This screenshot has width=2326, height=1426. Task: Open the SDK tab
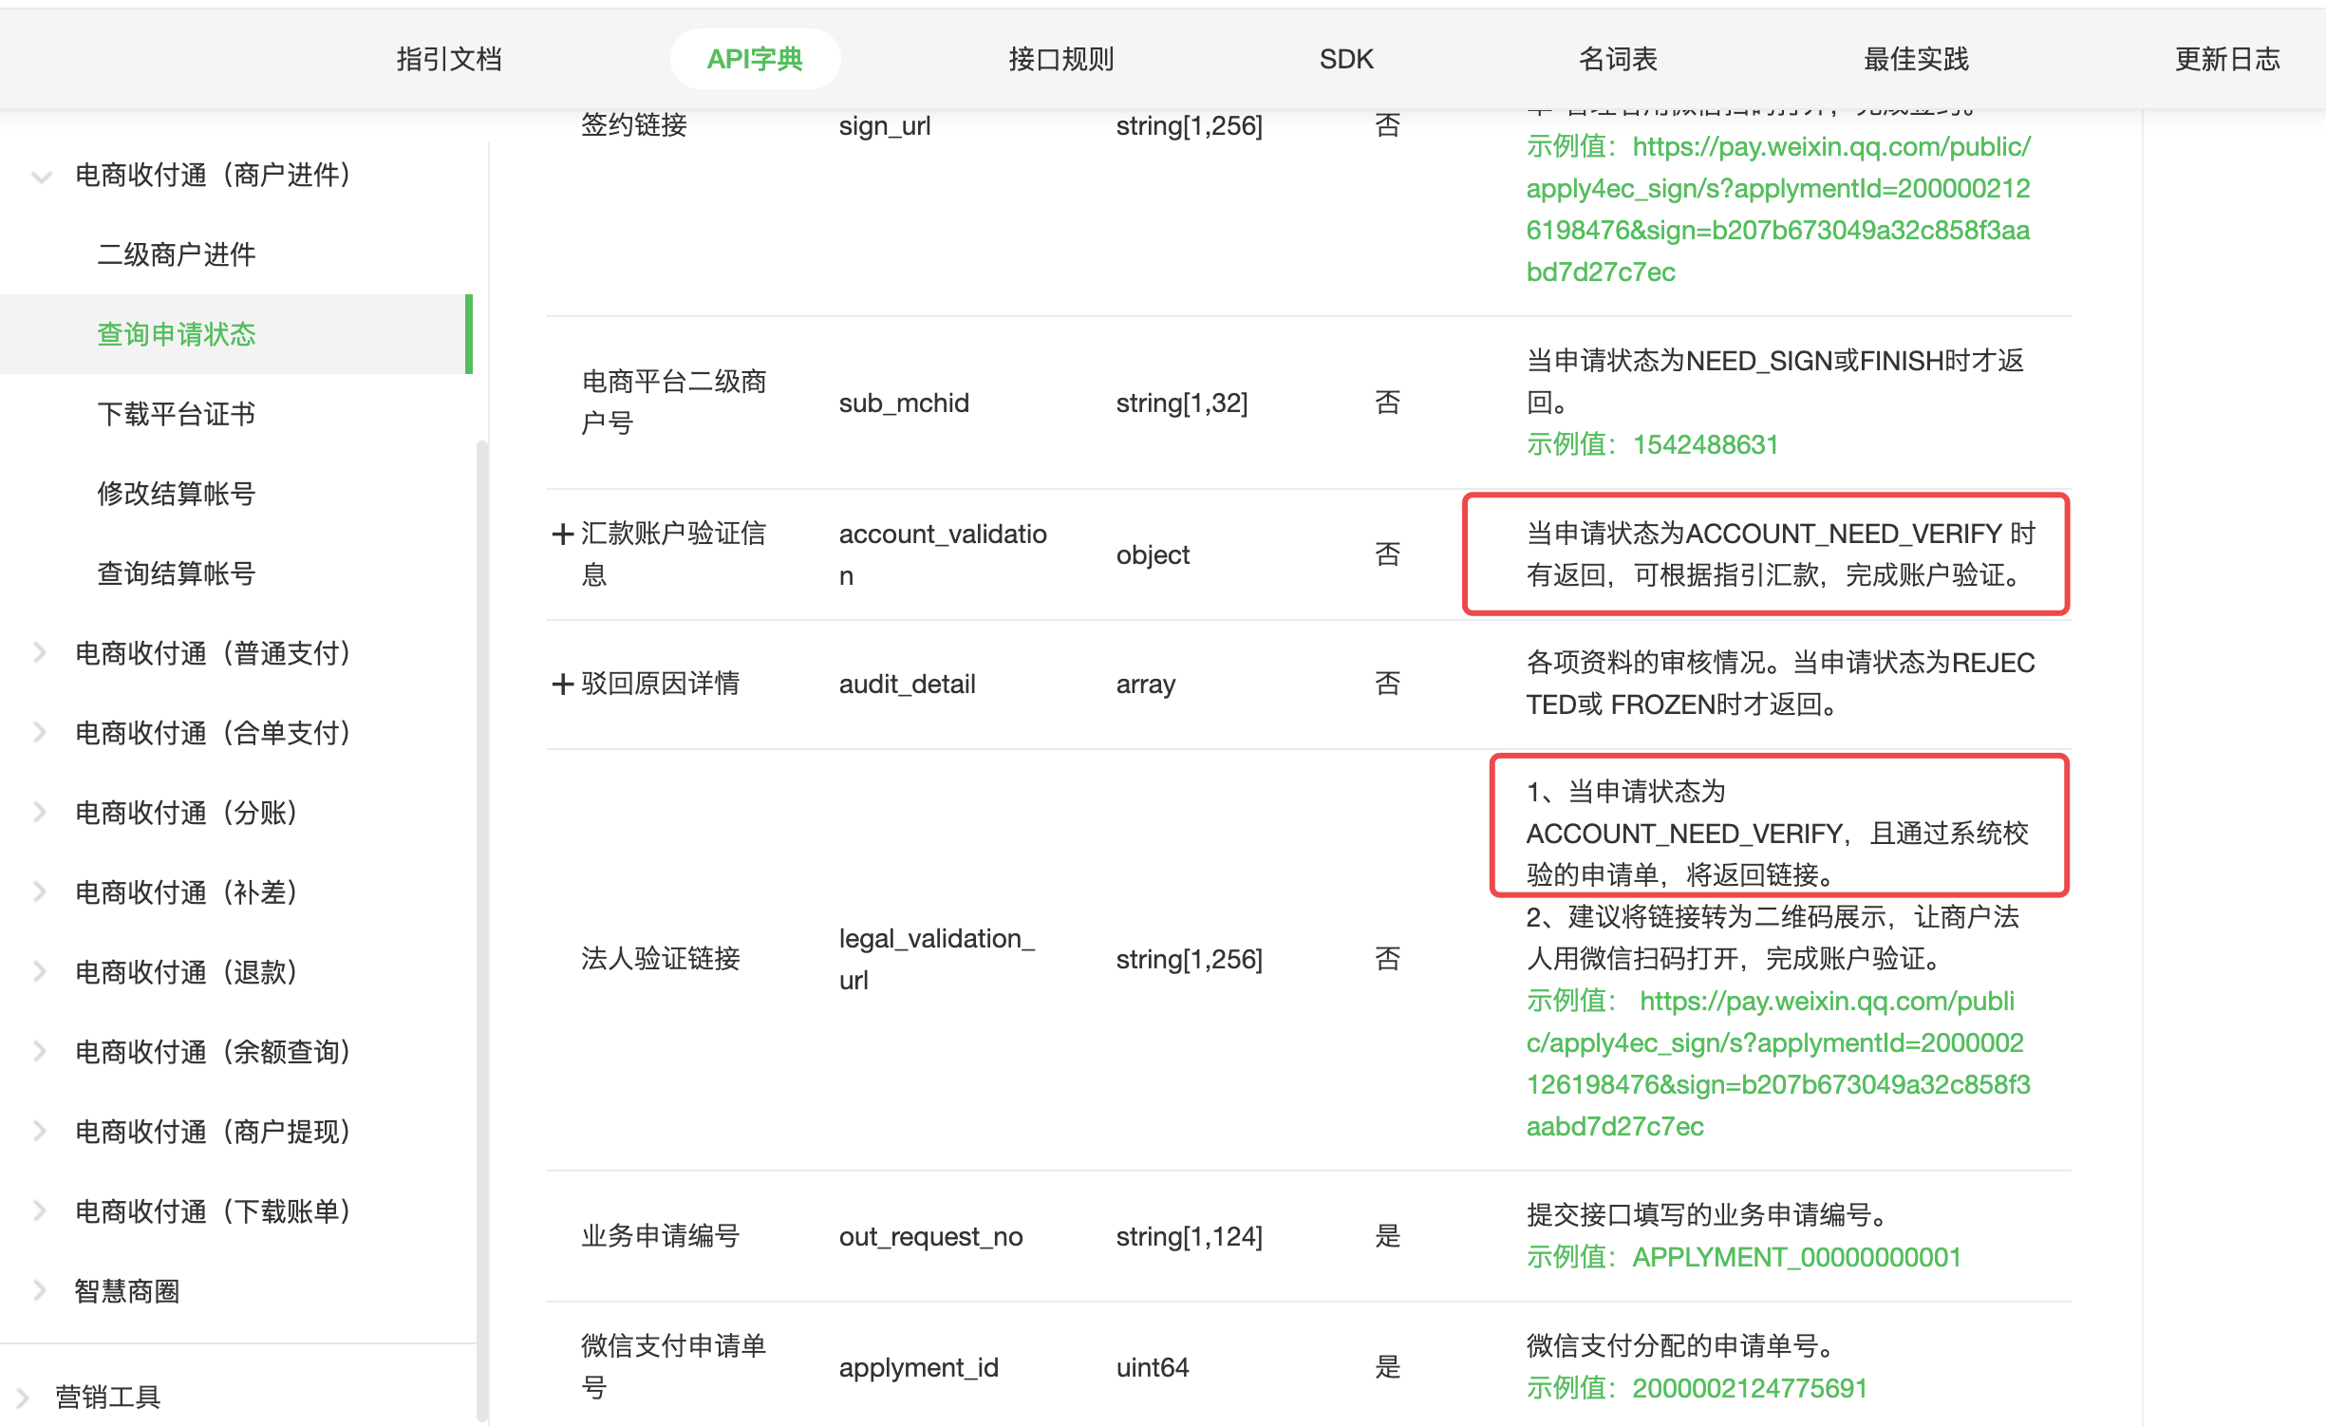(1345, 60)
